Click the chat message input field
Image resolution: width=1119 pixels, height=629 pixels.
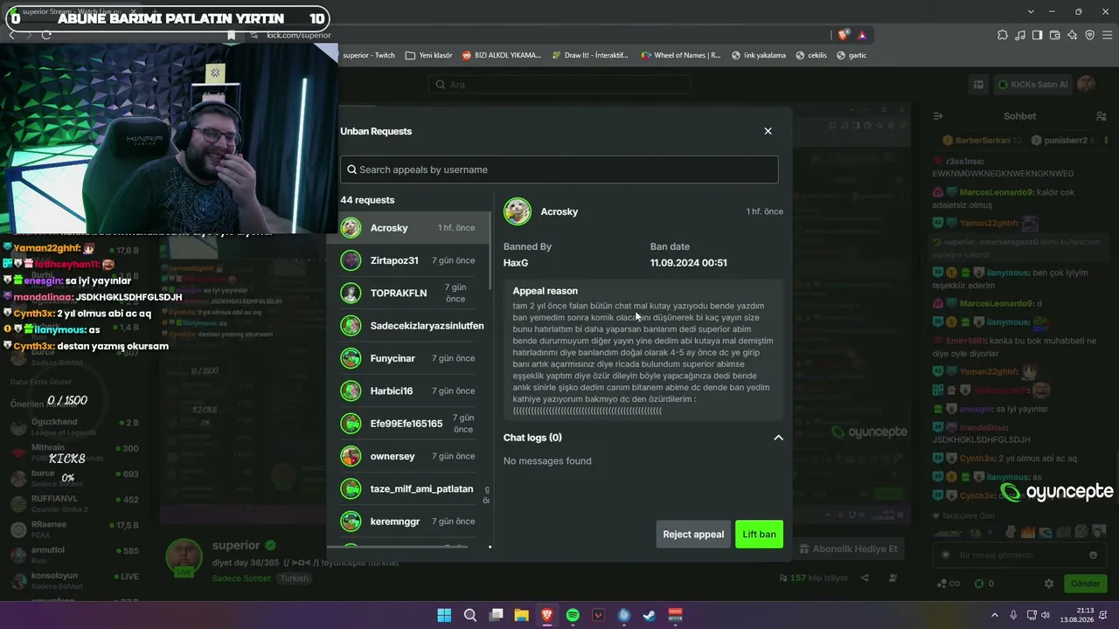[x=1019, y=555]
